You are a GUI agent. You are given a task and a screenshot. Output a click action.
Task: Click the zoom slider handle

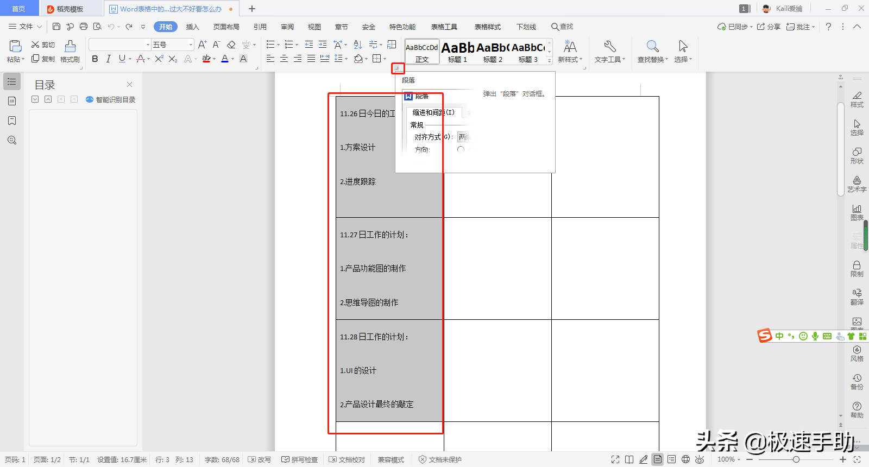coord(796,459)
